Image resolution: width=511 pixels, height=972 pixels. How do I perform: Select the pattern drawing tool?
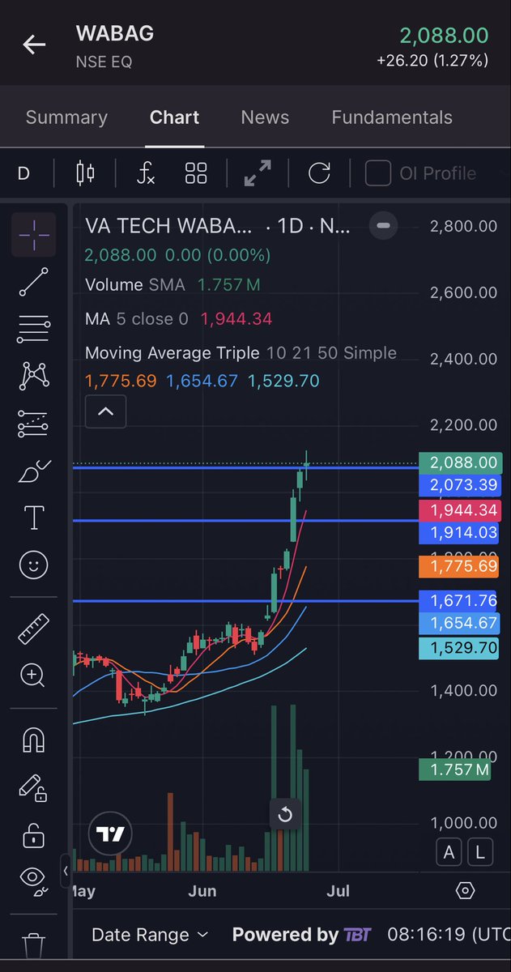pyautogui.click(x=34, y=375)
